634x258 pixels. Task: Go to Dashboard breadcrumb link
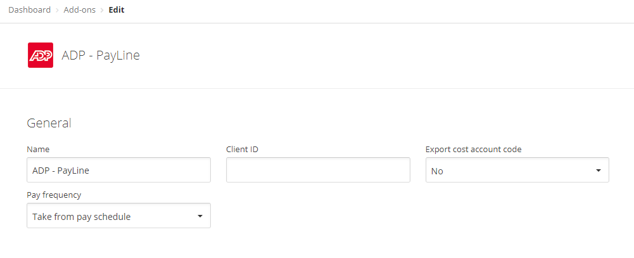click(30, 10)
